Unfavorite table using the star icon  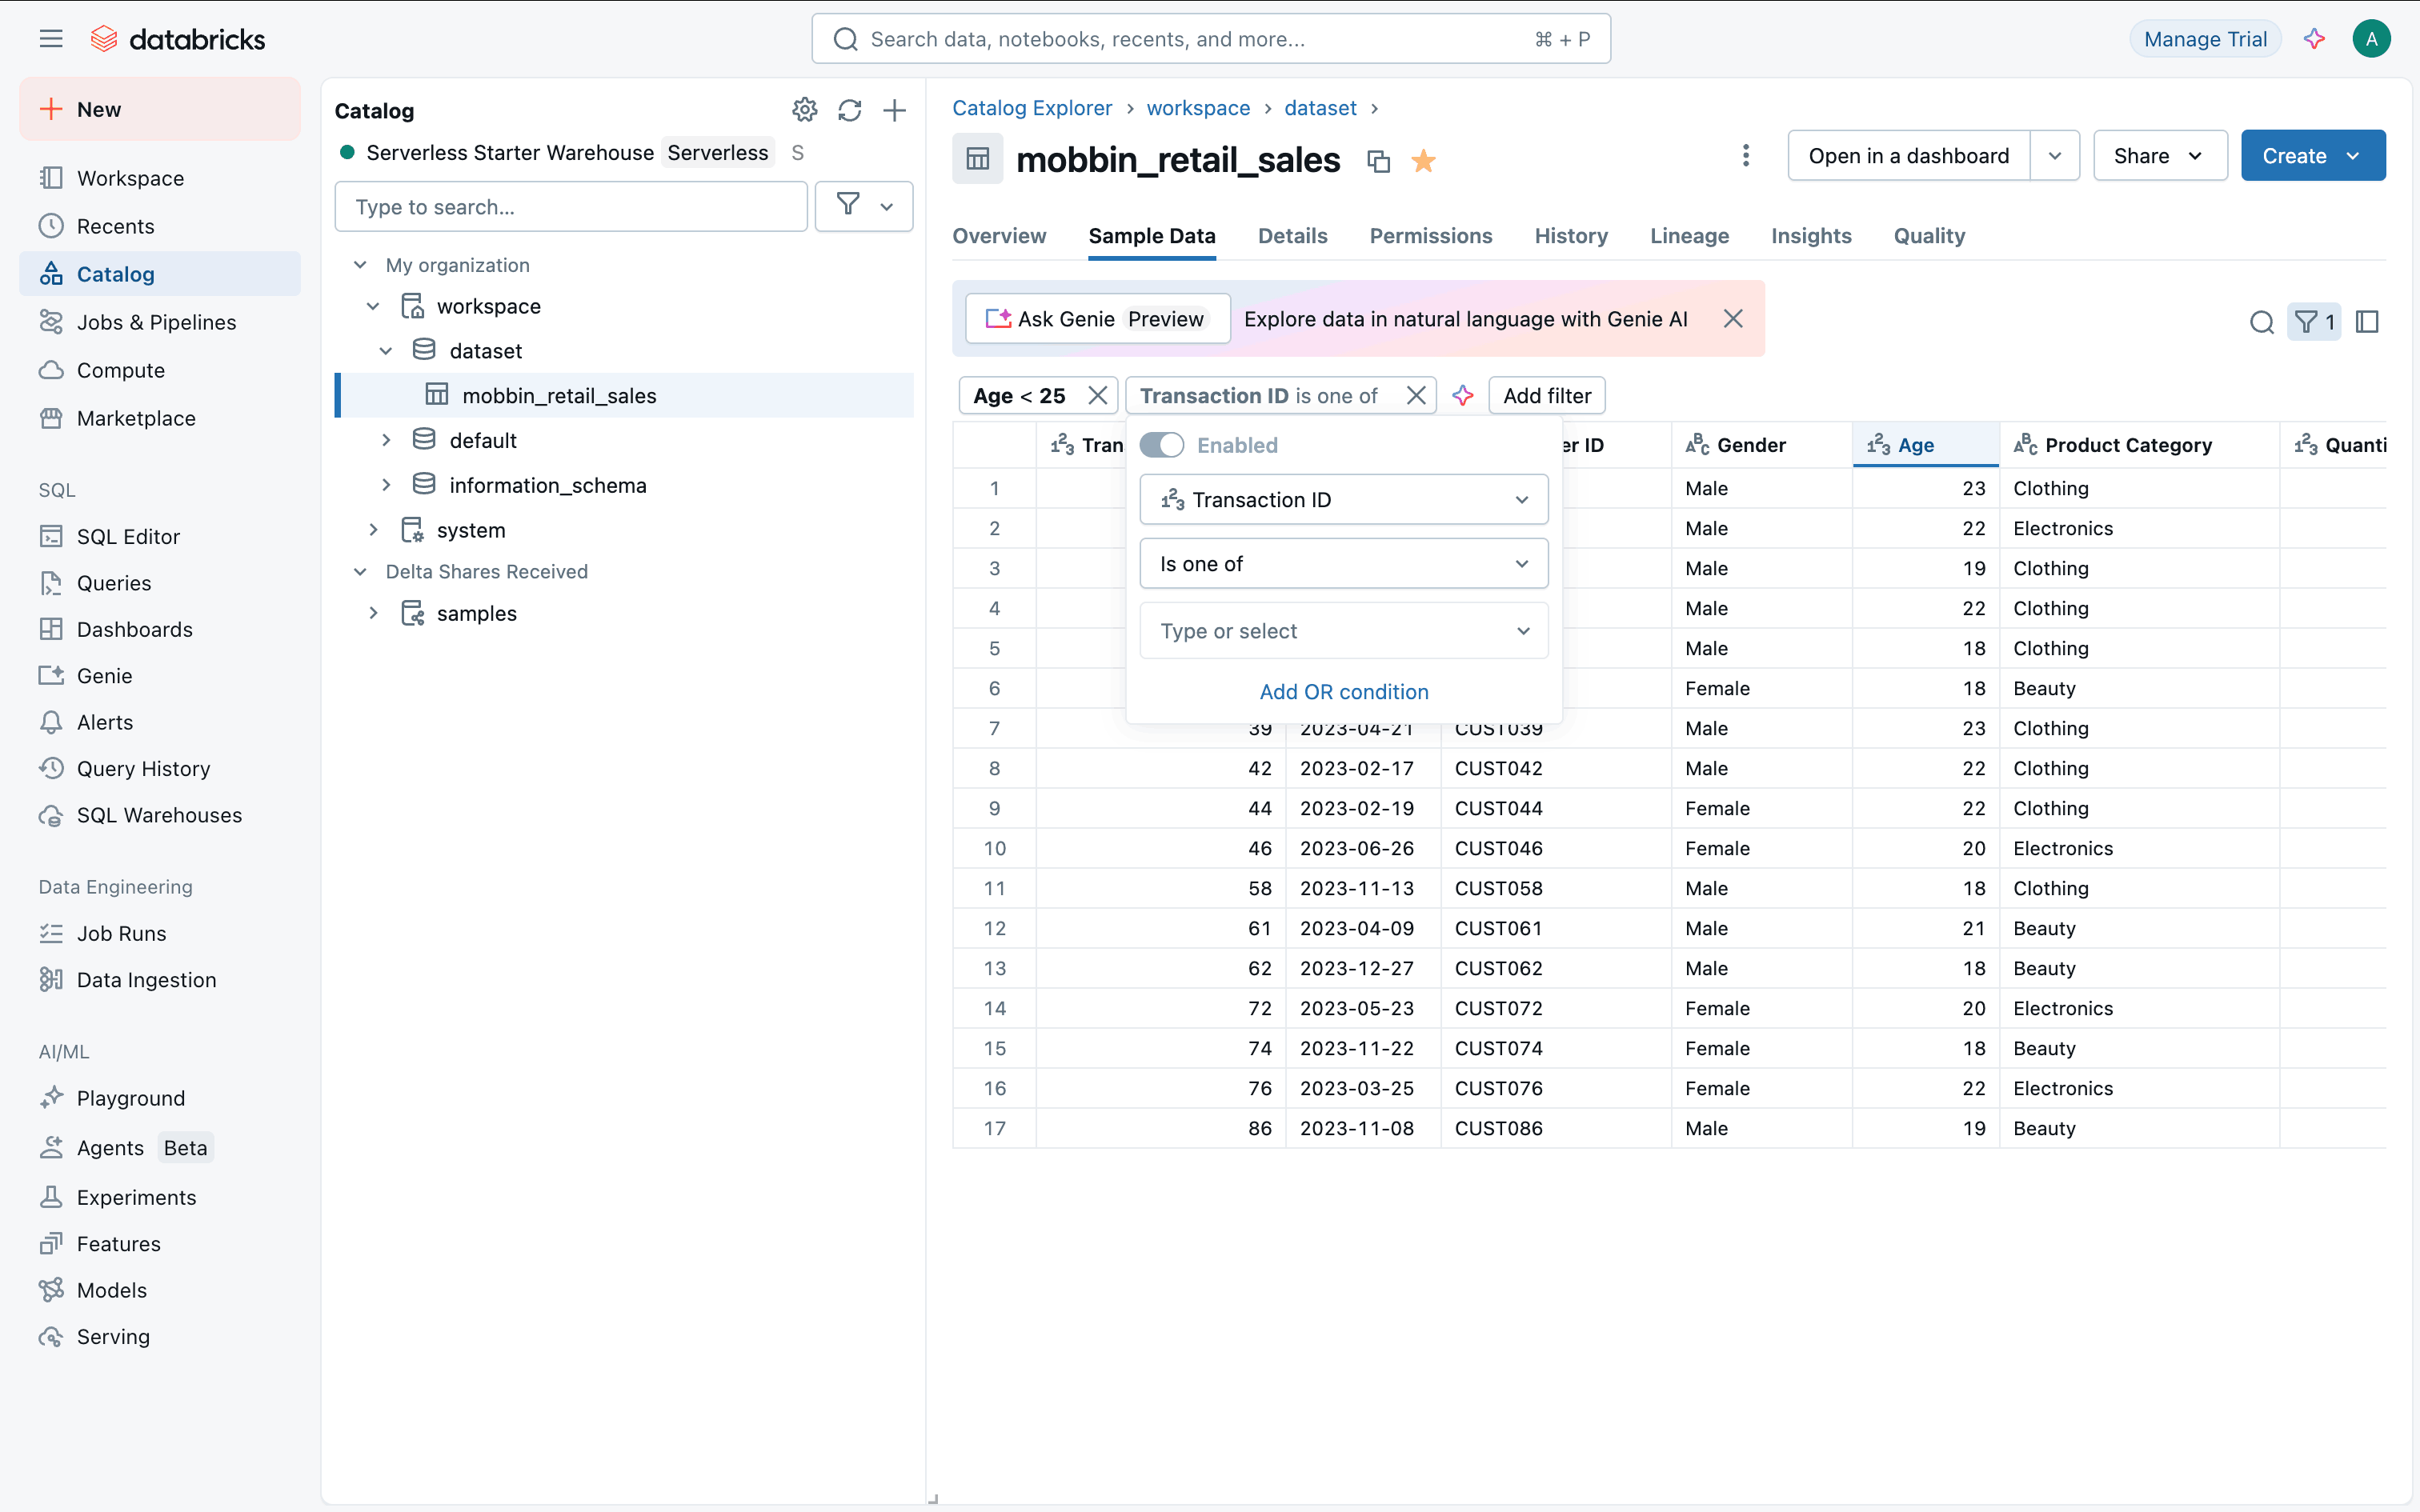pyautogui.click(x=1423, y=161)
